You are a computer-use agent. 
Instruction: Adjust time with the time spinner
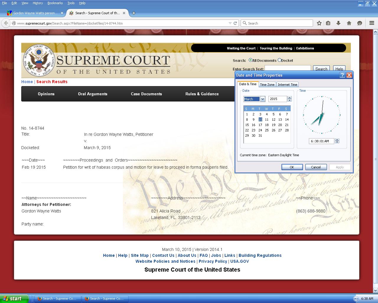(337, 141)
